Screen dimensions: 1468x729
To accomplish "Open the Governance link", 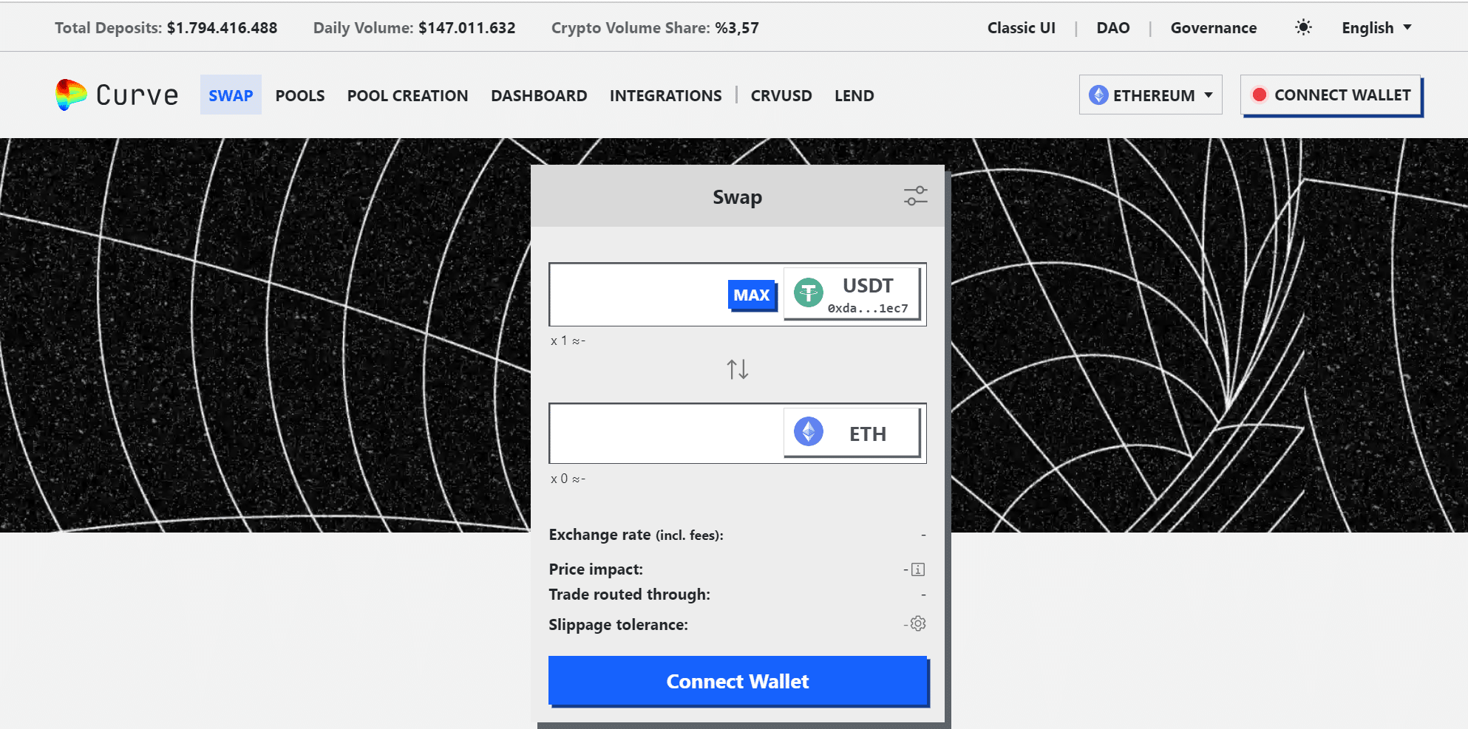I will (x=1213, y=28).
